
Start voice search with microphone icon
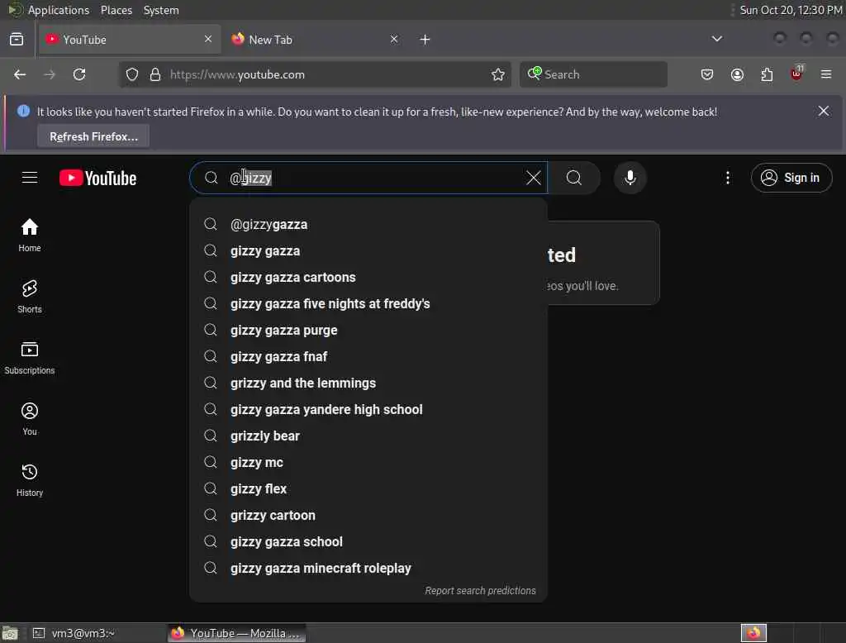pyautogui.click(x=630, y=178)
